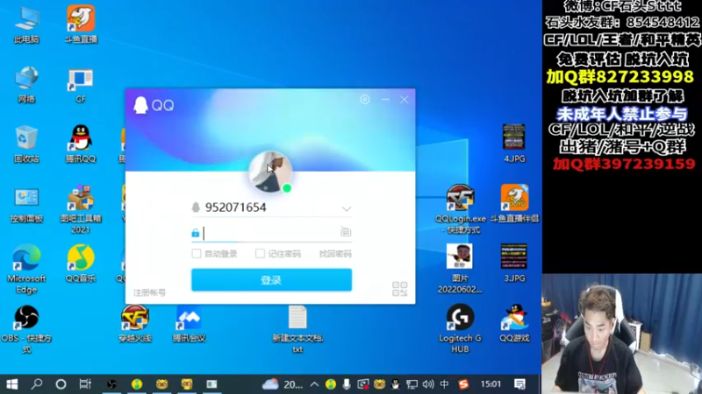Switch to OBS in the taskbar
The image size is (702, 394).
click(x=111, y=384)
